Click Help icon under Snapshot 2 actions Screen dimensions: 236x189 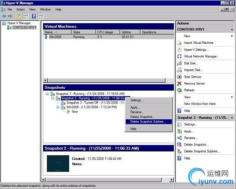click(x=179, y=158)
